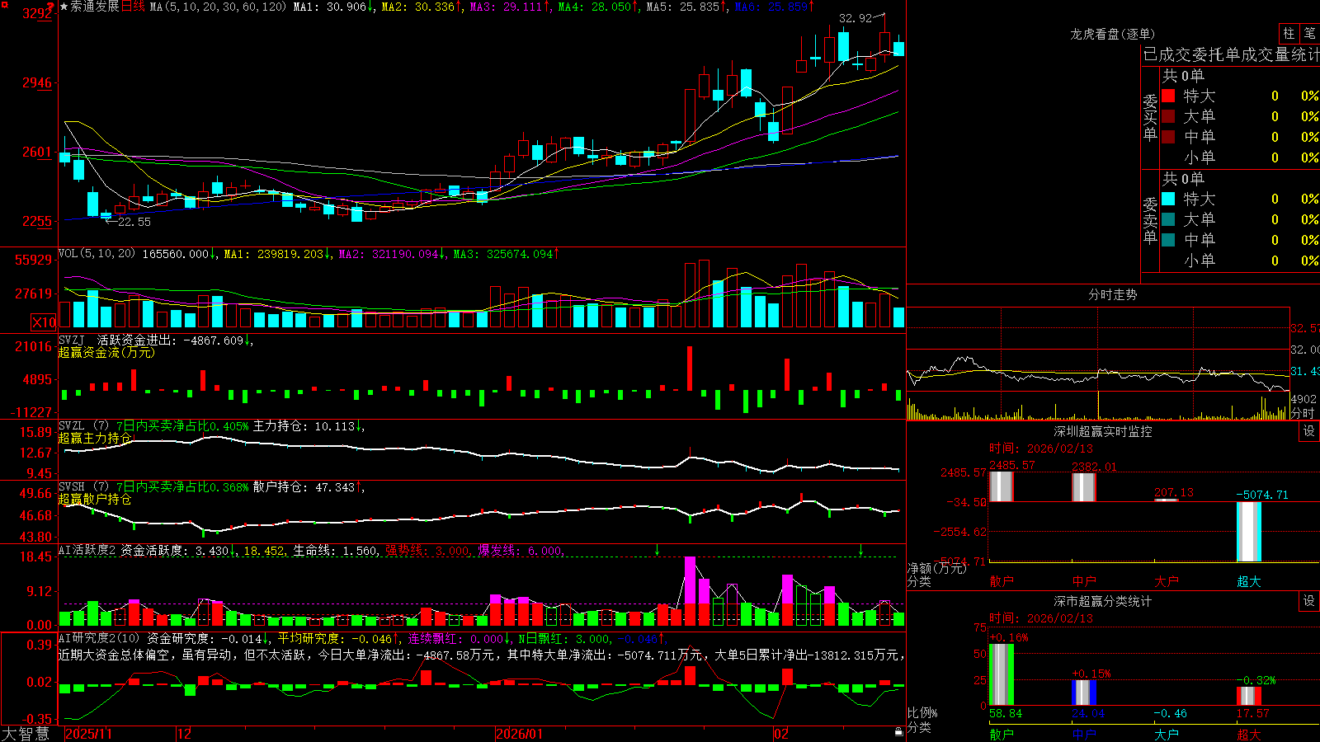Click the 日线 period label
Screen dimensions: 1320x742
coord(133,7)
